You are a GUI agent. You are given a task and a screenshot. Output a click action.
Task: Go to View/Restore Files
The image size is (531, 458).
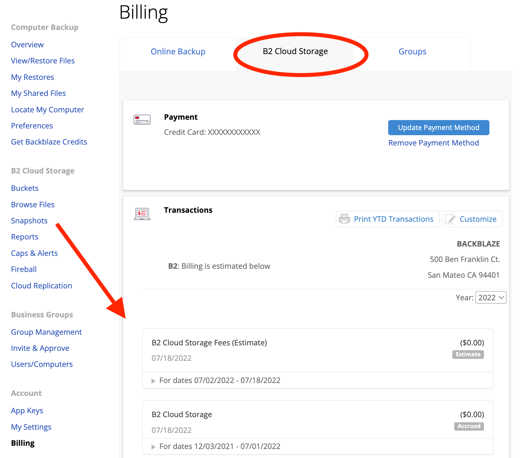[43, 61]
